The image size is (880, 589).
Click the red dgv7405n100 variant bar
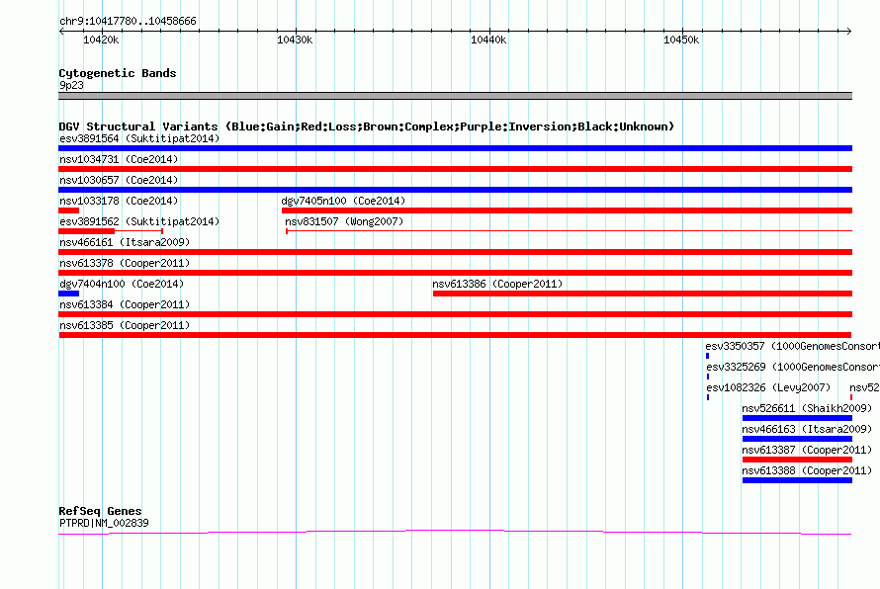click(567, 210)
